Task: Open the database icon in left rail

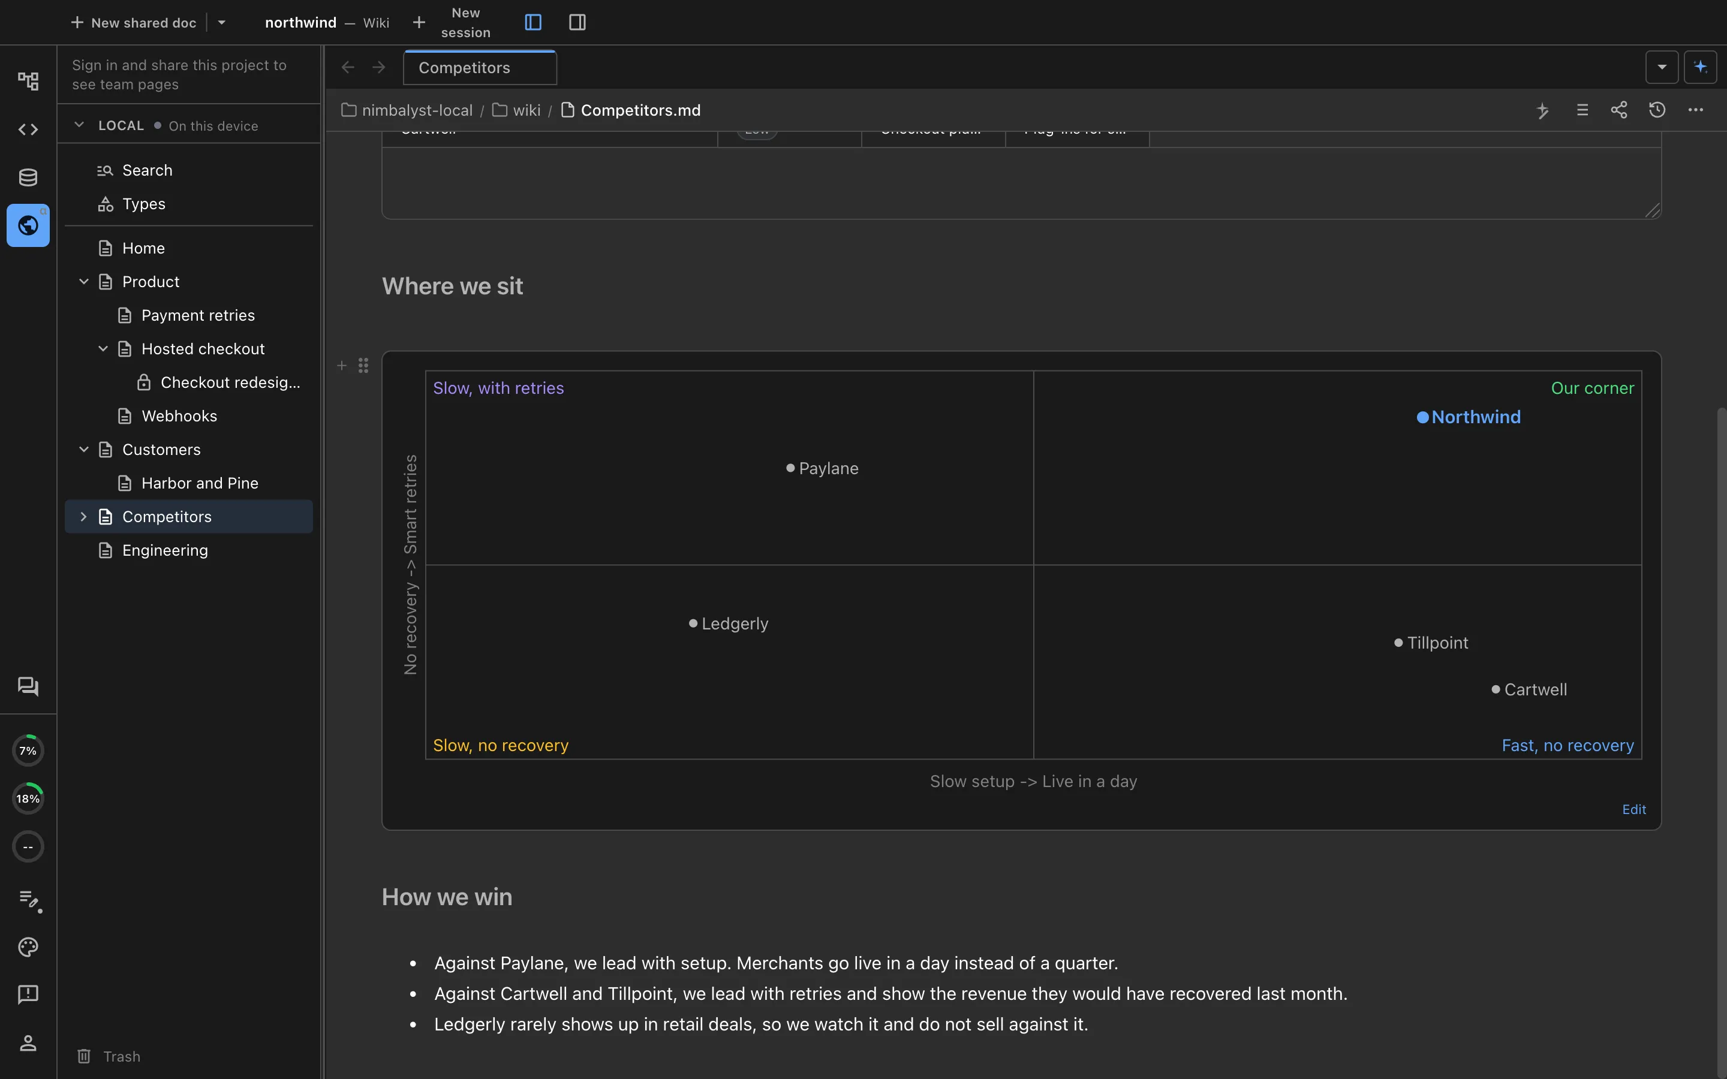Action: click(x=28, y=177)
